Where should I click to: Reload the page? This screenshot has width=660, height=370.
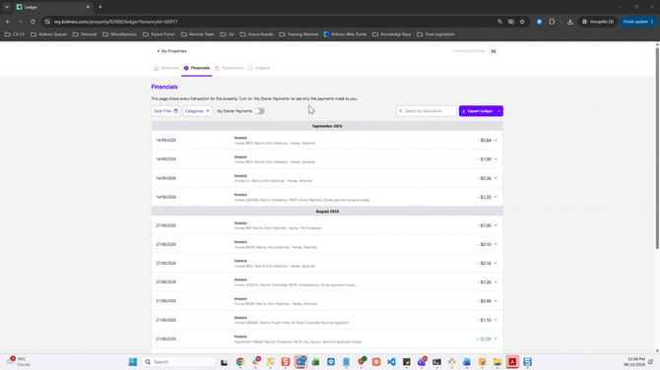33,22
